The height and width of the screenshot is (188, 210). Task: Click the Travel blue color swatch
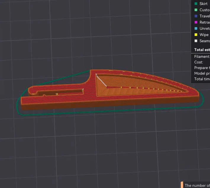click(196, 16)
